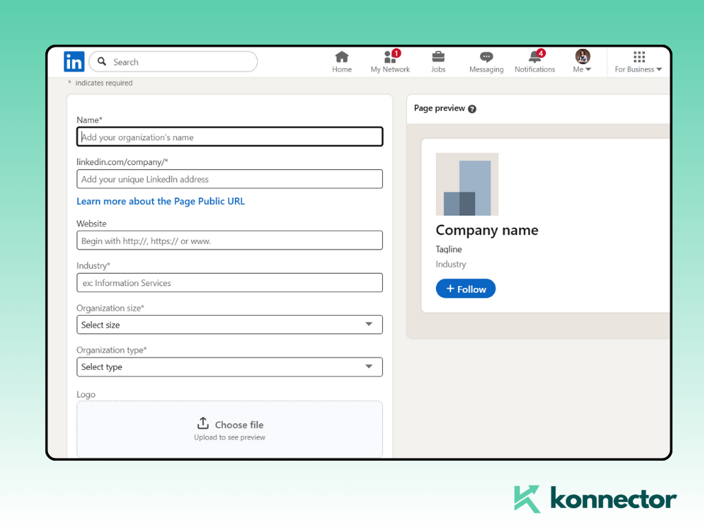The image size is (704, 528).
Task: Open Messaging chat bubble icon
Action: [x=486, y=57]
